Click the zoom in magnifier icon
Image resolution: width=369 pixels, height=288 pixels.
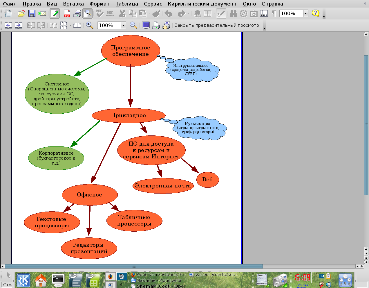coord(90,25)
